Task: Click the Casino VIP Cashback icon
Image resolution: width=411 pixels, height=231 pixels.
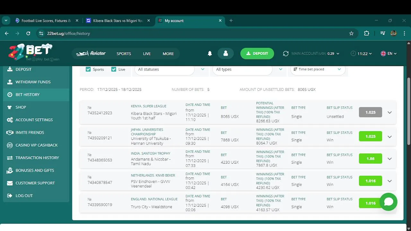Action: [10, 145]
